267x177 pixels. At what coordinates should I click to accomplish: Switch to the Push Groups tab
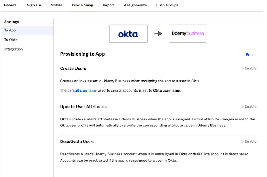coord(167,5)
